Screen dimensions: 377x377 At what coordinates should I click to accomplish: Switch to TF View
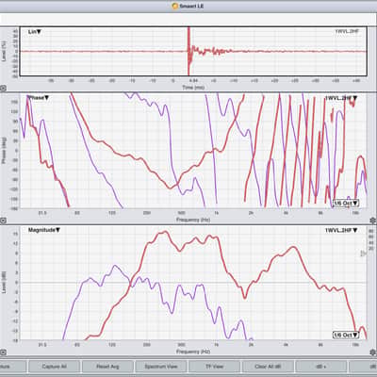[x=214, y=367]
